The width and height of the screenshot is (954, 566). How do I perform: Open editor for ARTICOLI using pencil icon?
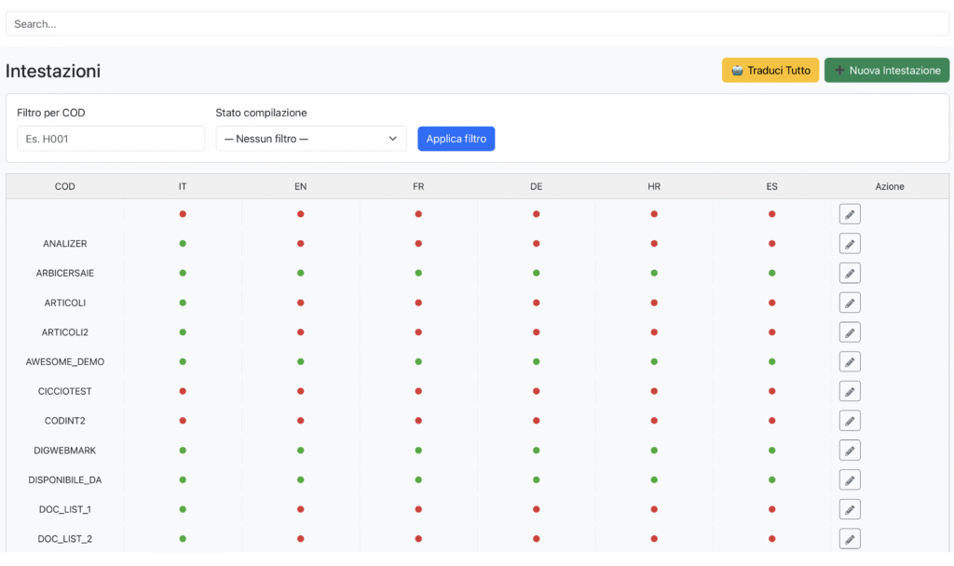849,303
